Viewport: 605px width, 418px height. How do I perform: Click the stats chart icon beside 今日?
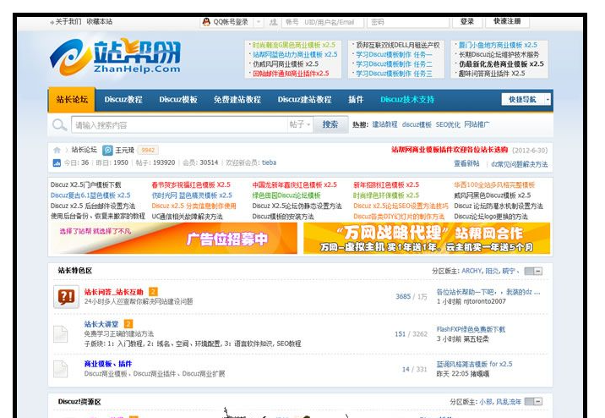click(57, 163)
